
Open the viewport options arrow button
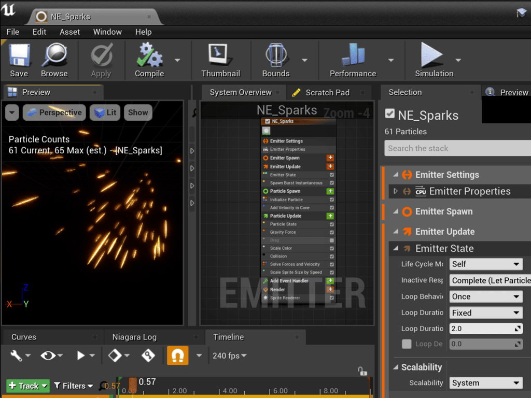coord(12,112)
